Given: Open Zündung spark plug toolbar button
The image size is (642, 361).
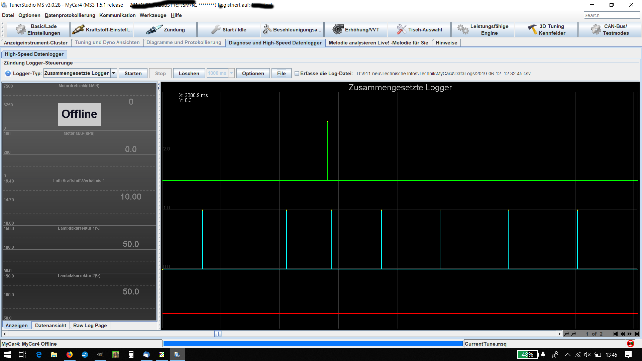Looking at the screenshot, I should tap(166, 30).
